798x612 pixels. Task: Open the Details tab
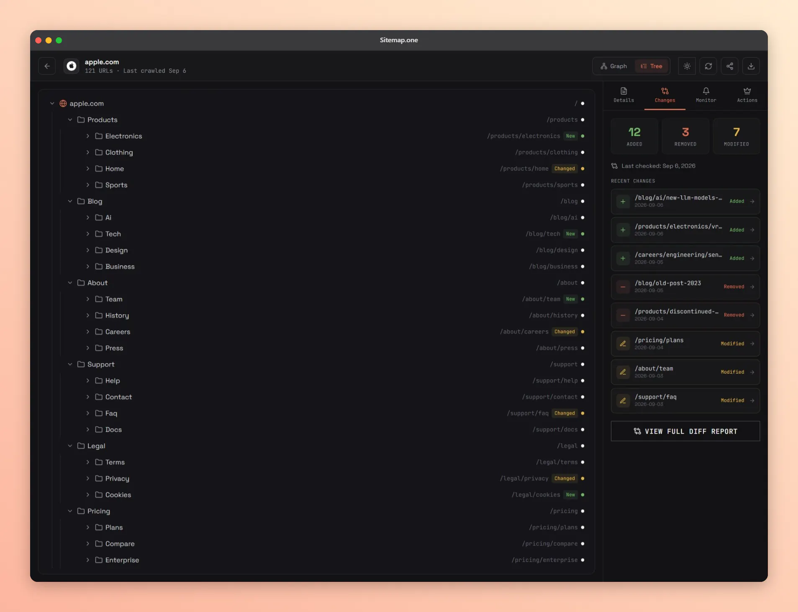624,95
